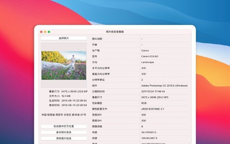Click the 修改时间 2019-06-14 22:38:58 text
The image size is (230, 144).
pyautogui.click(x=68, y=105)
